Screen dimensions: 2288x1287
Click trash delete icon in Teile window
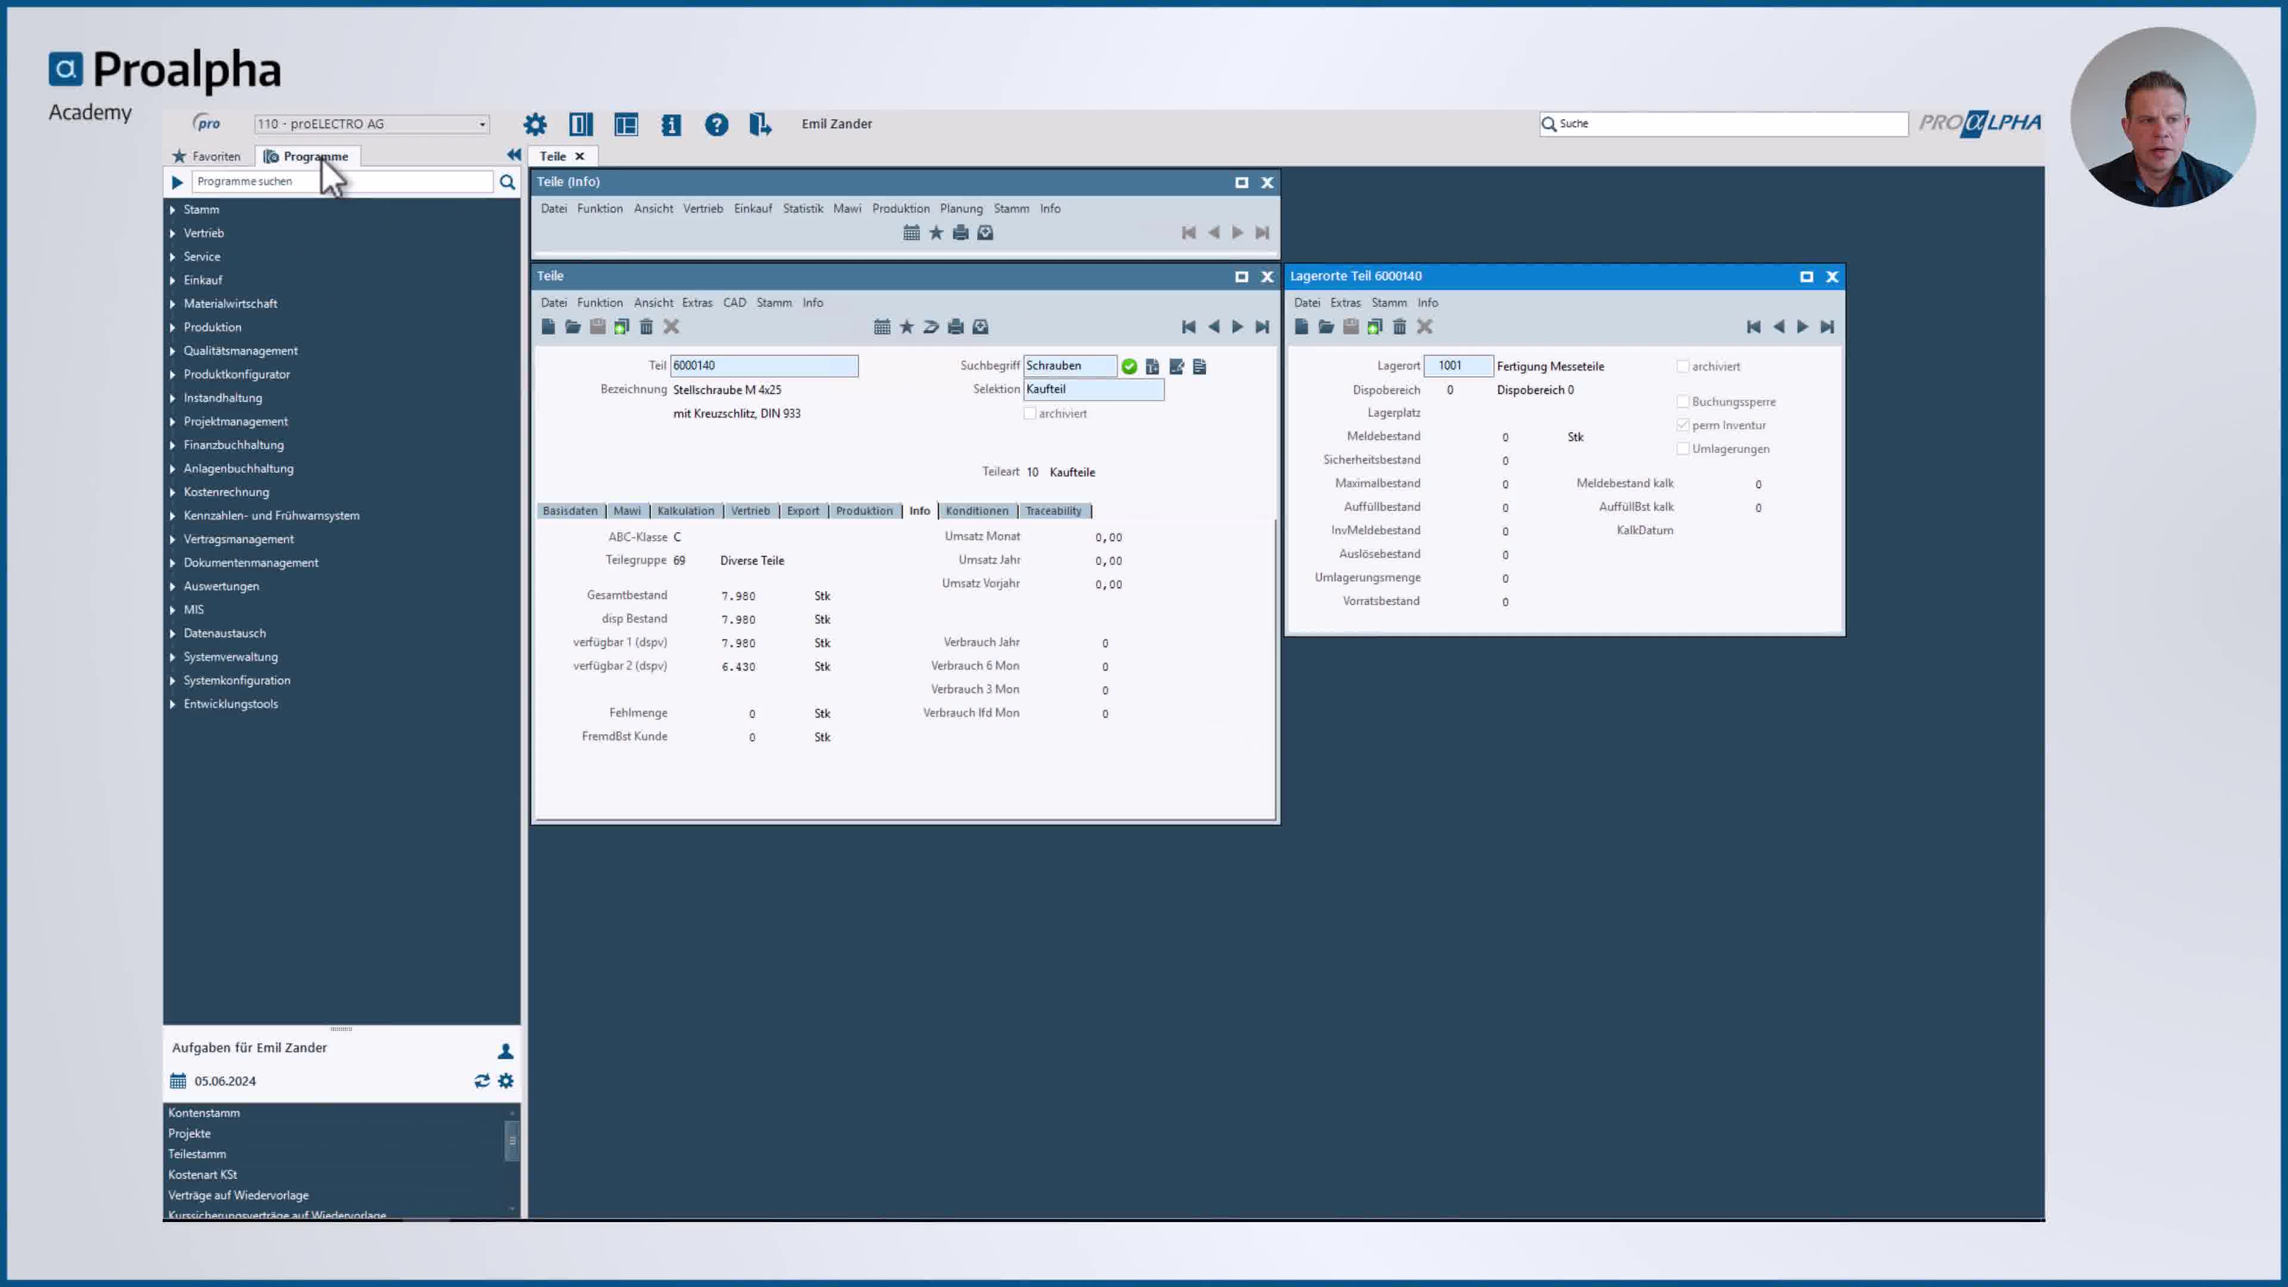point(646,327)
